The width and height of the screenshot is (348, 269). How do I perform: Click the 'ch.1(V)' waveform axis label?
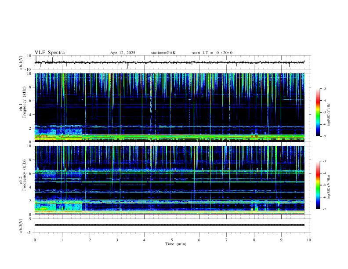coord(21,62)
